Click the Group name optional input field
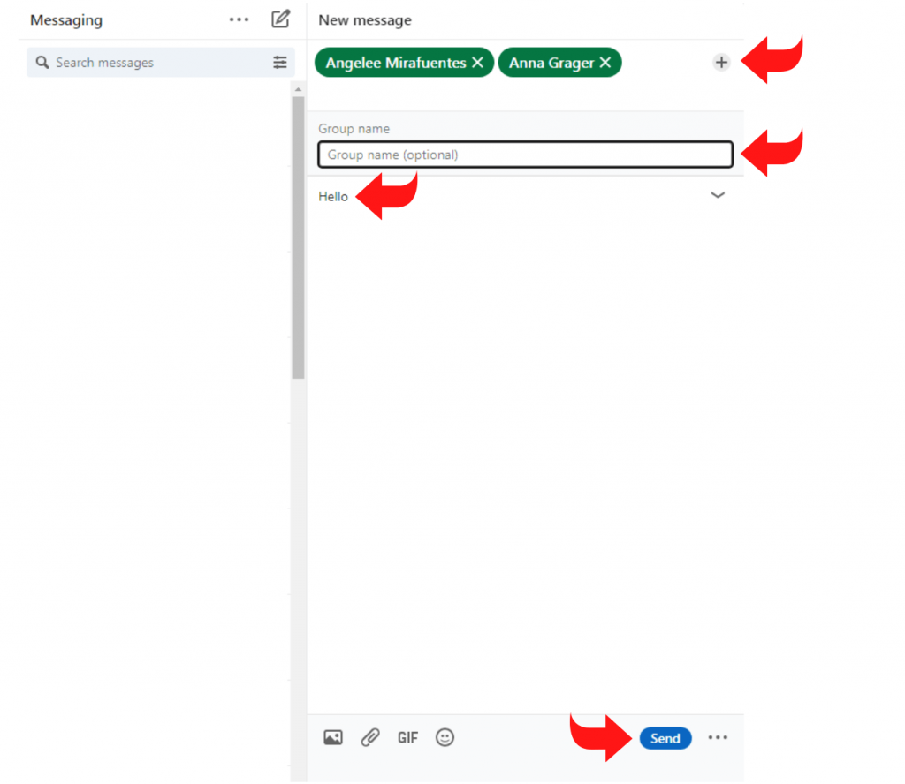Image resolution: width=905 pixels, height=784 pixels. [525, 154]
